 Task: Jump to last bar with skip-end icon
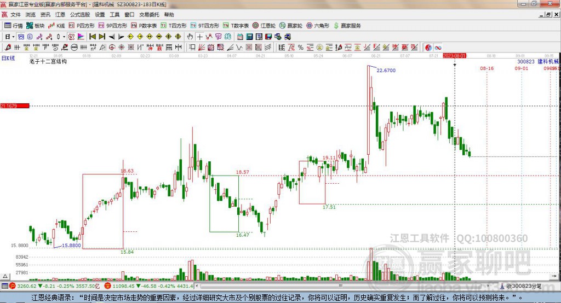102,37
